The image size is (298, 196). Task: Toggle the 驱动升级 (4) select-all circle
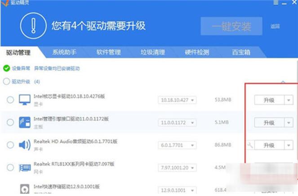(6, 81)
